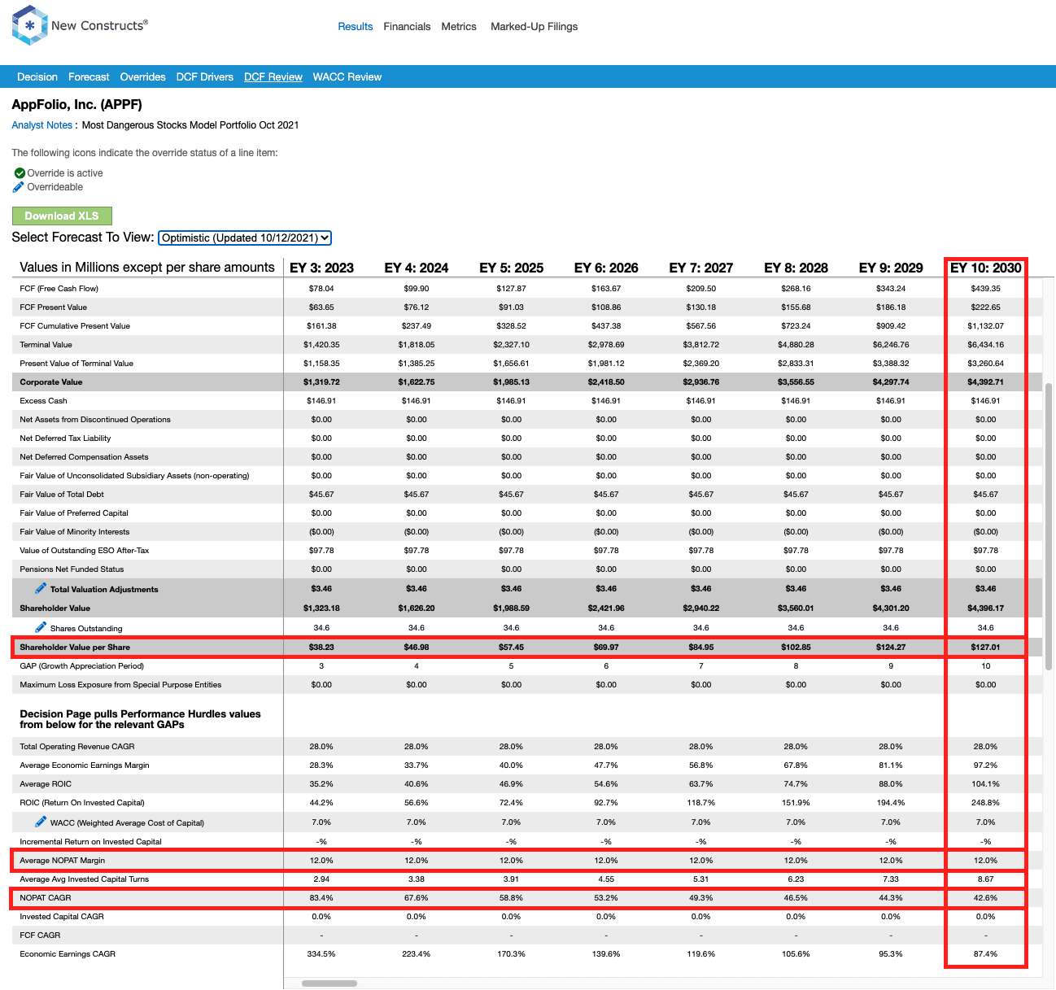This screenshot has height=990, width=1056.
Task: Click the EY 7: 2027 column header
Action: 701,268
